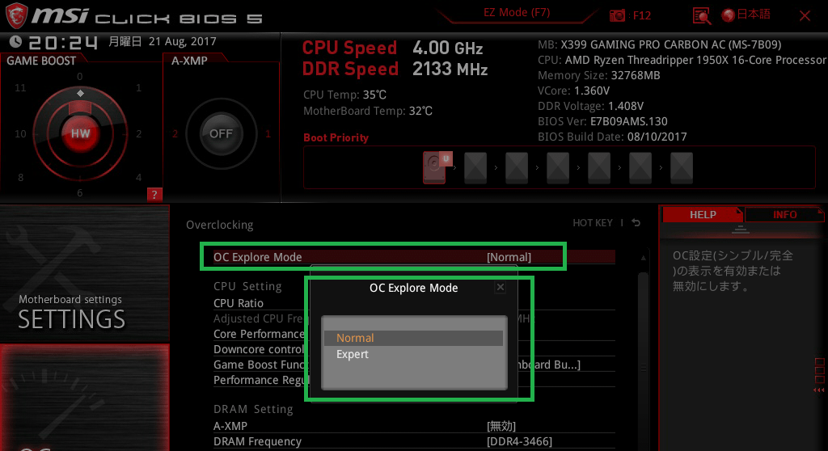
Task: Click the settings list scrollbar up arrow
Action: (x=643, y=258)
